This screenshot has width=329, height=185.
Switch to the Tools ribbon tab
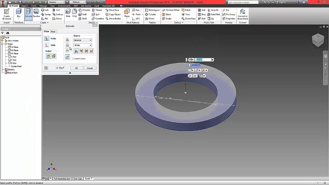click(34, 6)
